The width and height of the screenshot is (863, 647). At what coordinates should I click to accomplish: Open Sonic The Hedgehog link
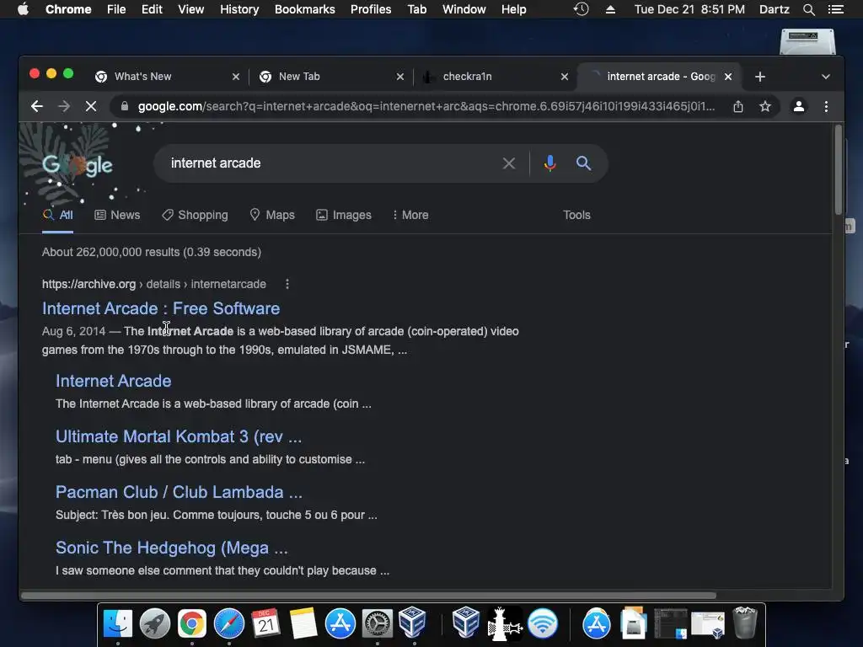[x=172, y=548]
